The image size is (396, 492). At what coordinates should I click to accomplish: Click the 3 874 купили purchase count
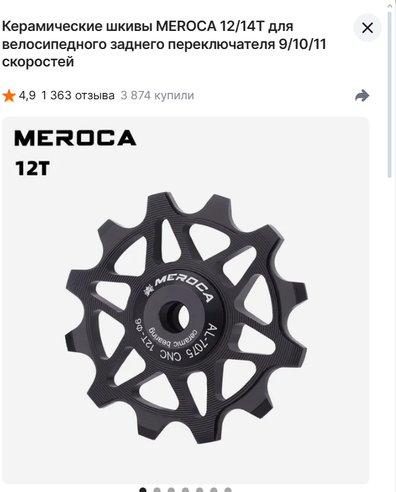[157, 95]
